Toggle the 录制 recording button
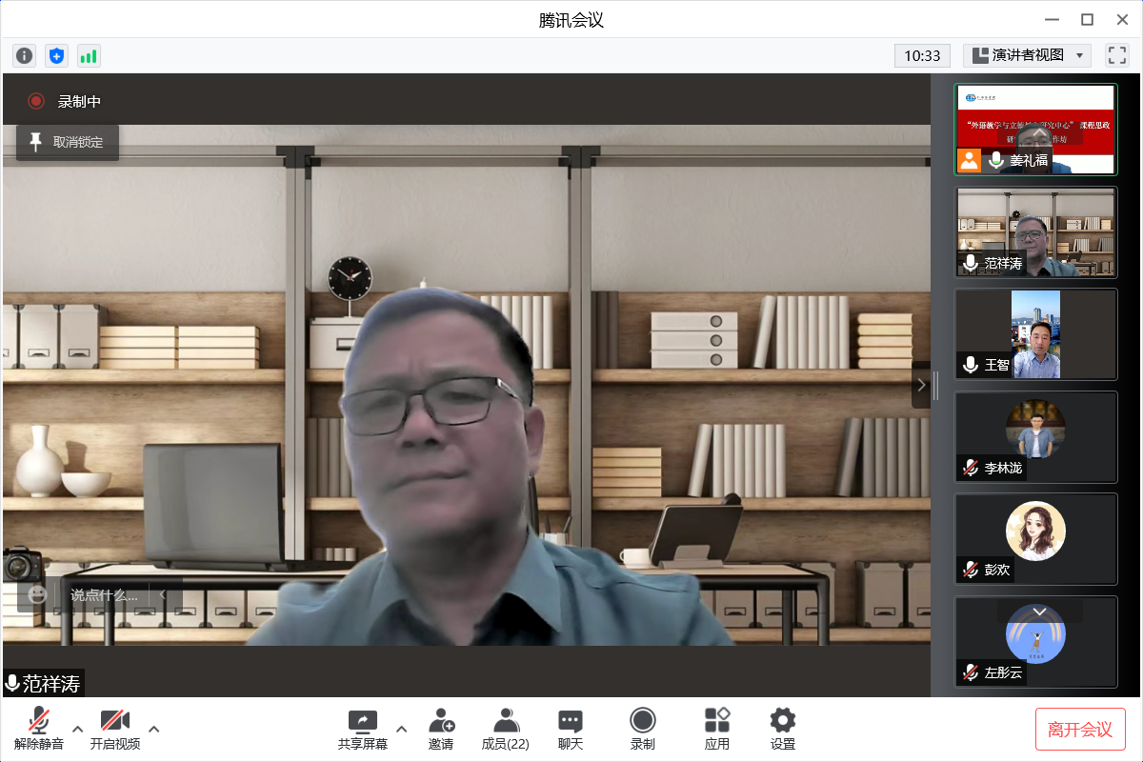 643,729
